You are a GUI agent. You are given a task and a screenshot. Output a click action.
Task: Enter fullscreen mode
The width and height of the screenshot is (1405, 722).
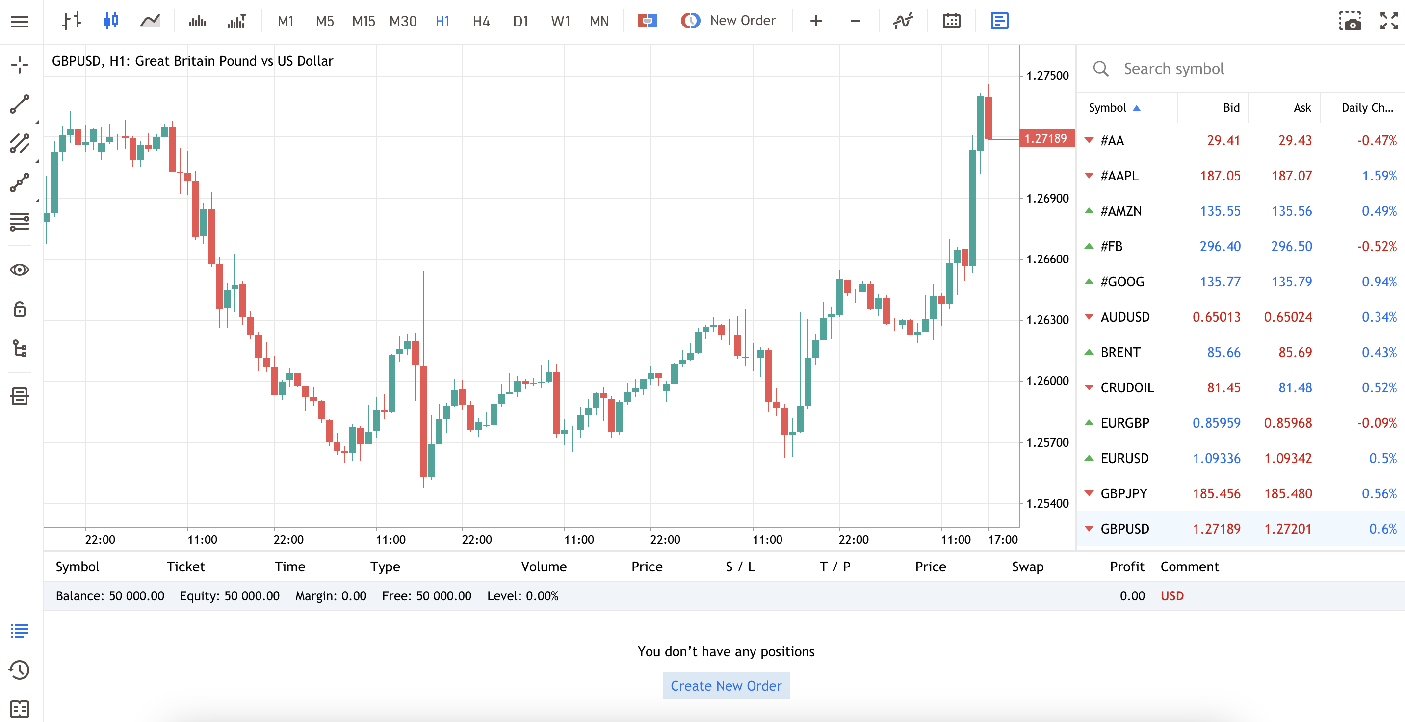(1389, 21)
